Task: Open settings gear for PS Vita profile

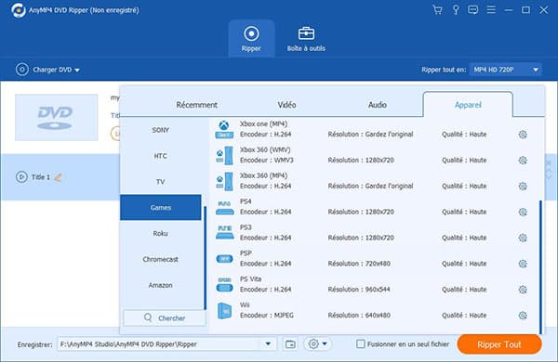Action: 523,290
